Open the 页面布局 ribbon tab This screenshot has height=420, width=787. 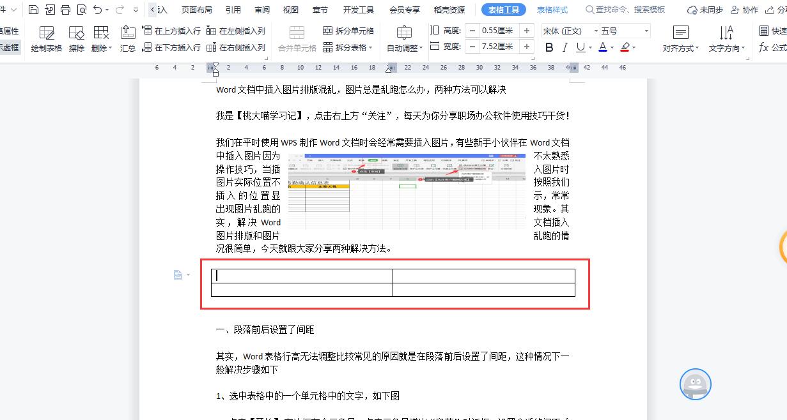(196, 10)
